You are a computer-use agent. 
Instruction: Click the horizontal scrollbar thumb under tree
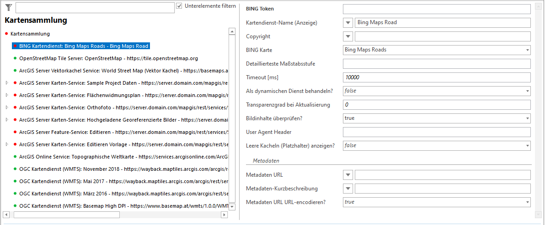coord(66,215)
